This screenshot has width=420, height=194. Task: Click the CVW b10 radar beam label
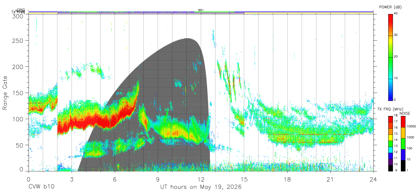pyautogui.click(x=41, y=187)
